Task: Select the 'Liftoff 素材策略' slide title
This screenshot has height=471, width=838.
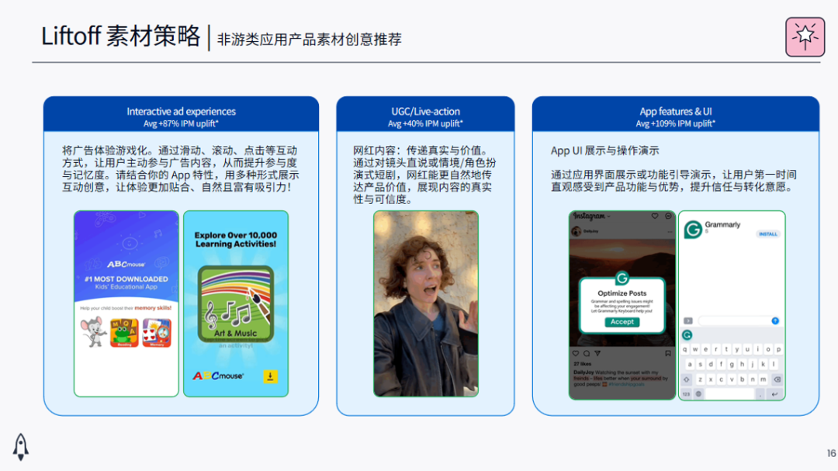Action: point(121,36)
